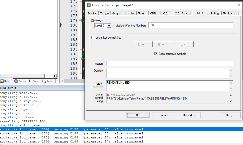243x145 pixels.
Task: Click 'compiling d_lcd.c...' output line
Action: [20, 105]
